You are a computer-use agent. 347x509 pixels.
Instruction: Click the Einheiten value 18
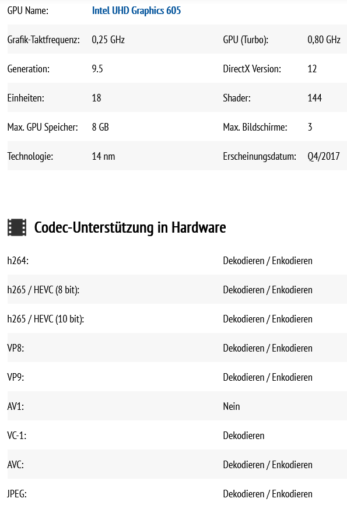tap(96, 98)
